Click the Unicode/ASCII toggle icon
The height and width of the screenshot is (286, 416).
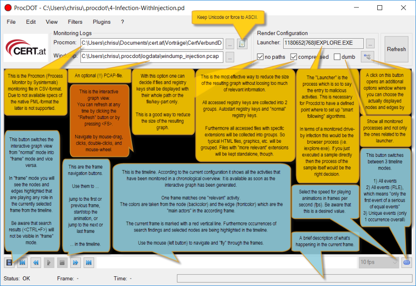[242, 43]
